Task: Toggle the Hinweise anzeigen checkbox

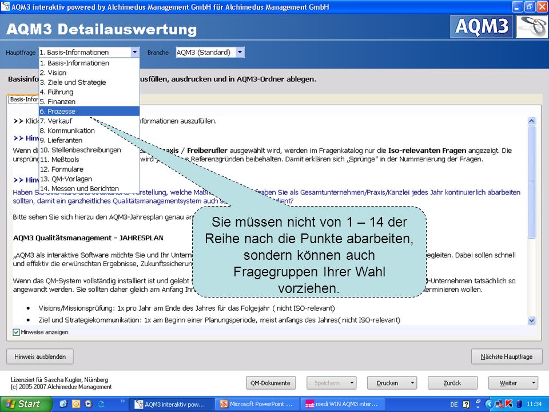Action: (16, 332)
